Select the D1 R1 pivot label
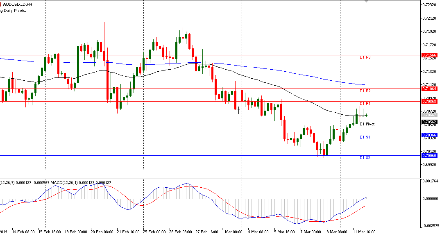The height and width of the screenshot is (234, 442). click(365, 103)
